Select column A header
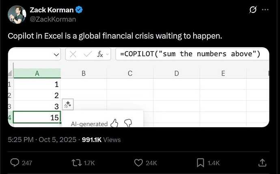Image resolution: width=280 pixels, height=174 pixels. point(37,74)
